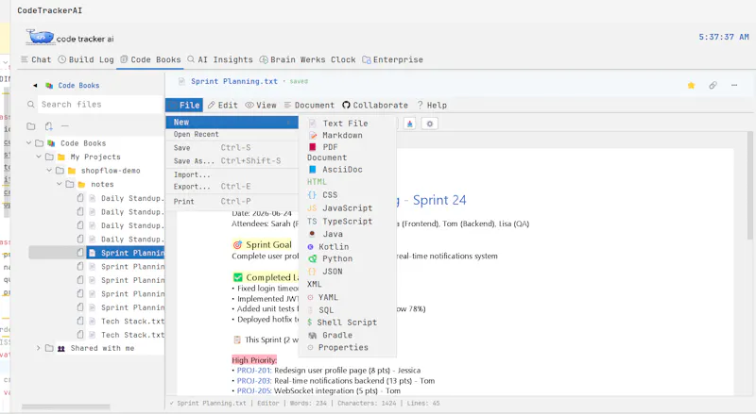Star the Sprint Planning document as favorite
The image size is (756, 414).
tap(691, 85)
